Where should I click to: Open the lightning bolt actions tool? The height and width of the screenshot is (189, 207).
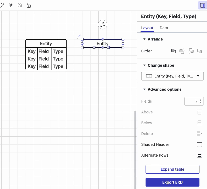[x=11, y=5]
